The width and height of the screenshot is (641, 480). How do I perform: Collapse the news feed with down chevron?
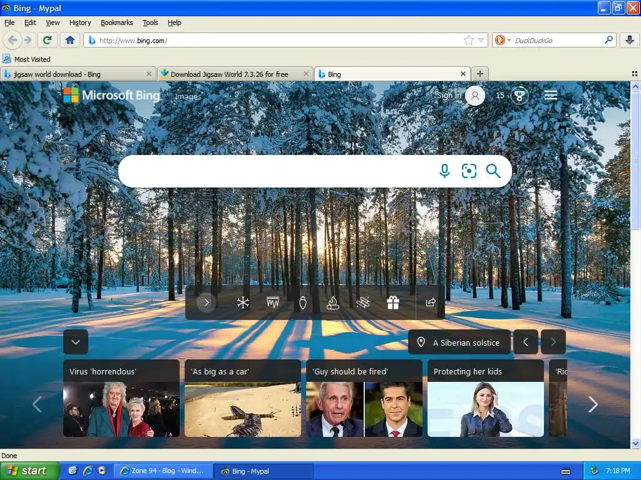[x=76, y=342]
